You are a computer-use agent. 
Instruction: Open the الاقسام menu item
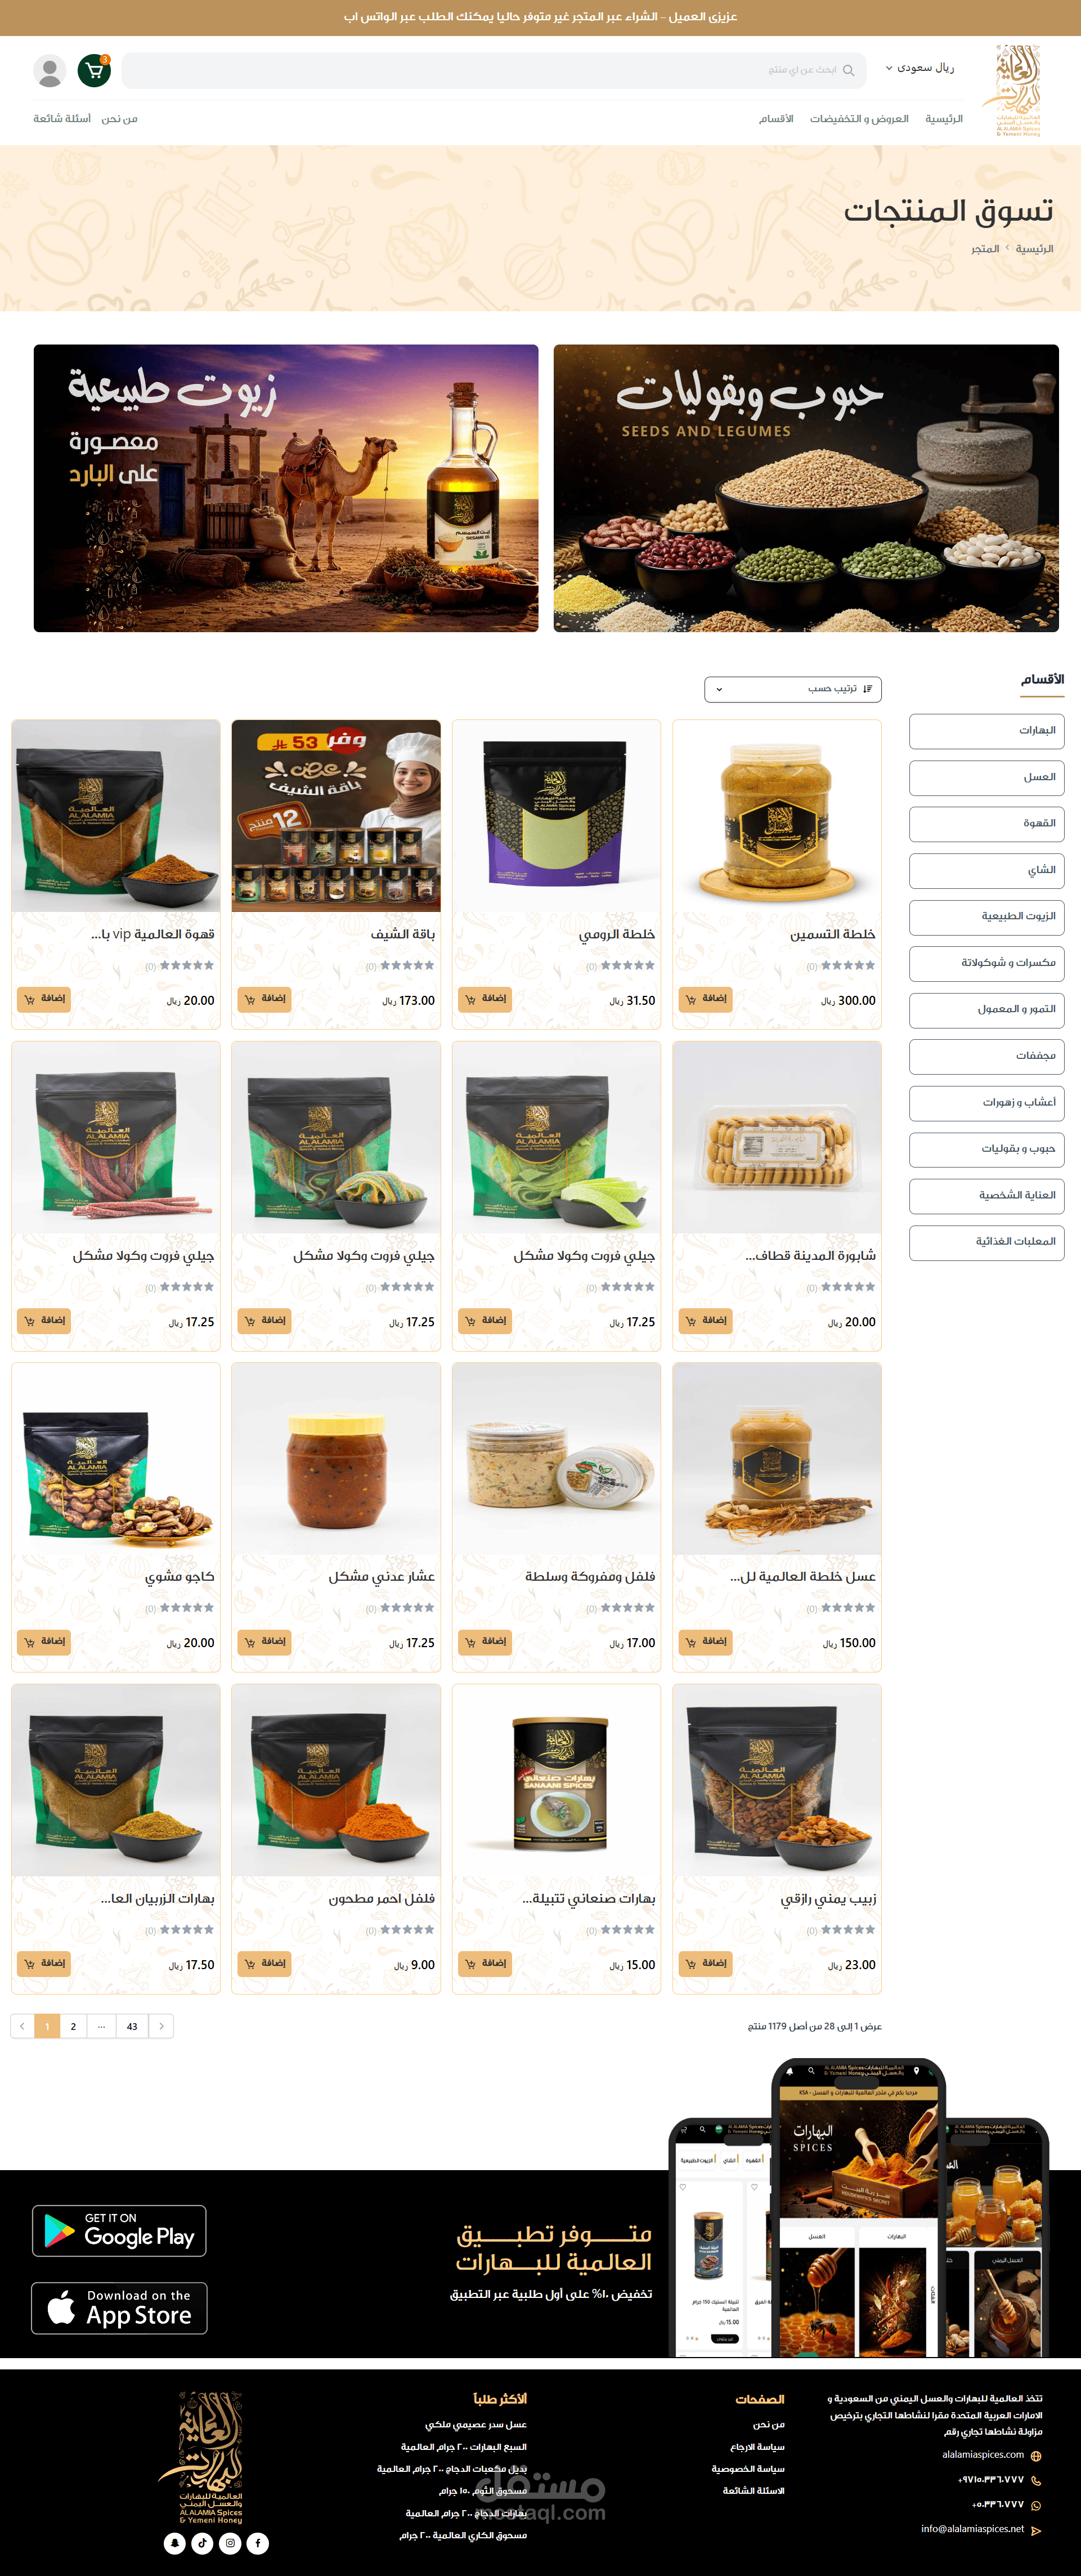(776, 119)
